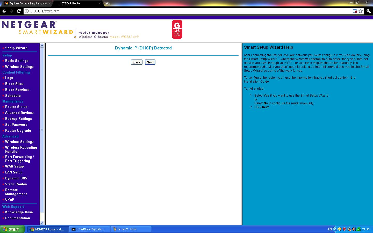Image resolution: width=373 pixels, height=233 pixels.
Task: Click the green checkmark tray icon
Action: coord(358,229)
